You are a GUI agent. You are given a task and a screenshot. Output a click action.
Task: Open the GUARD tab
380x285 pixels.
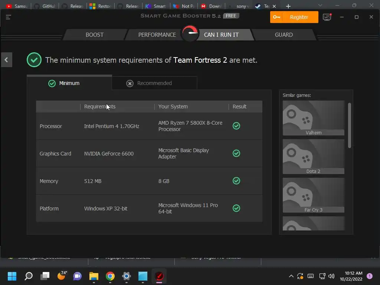[x=284, y=35]
